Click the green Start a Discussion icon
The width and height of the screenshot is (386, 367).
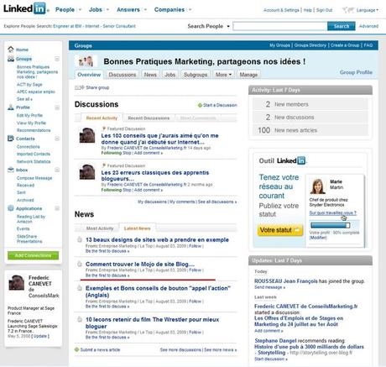click(200, 105)
